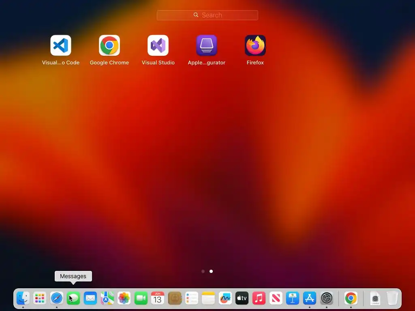Click the "Google Chrome" app label
Screen dimensions: 415x311
tap(109, 63)
